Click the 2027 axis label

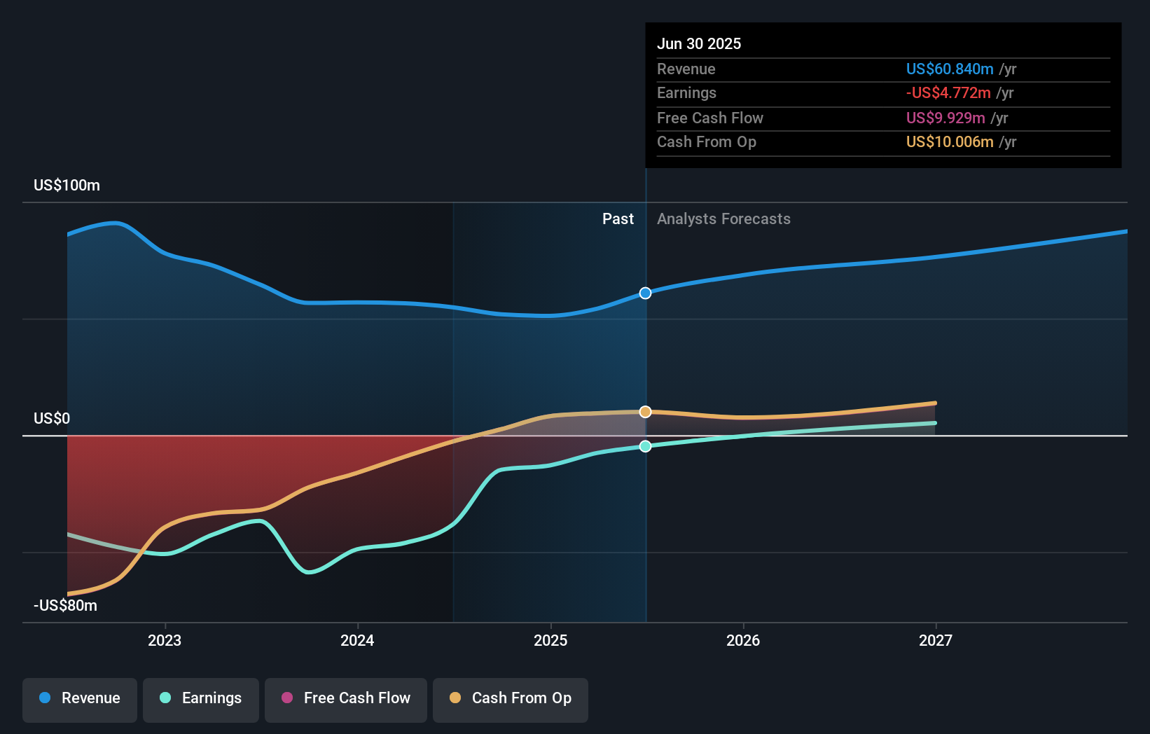click(x=937, y=639)
